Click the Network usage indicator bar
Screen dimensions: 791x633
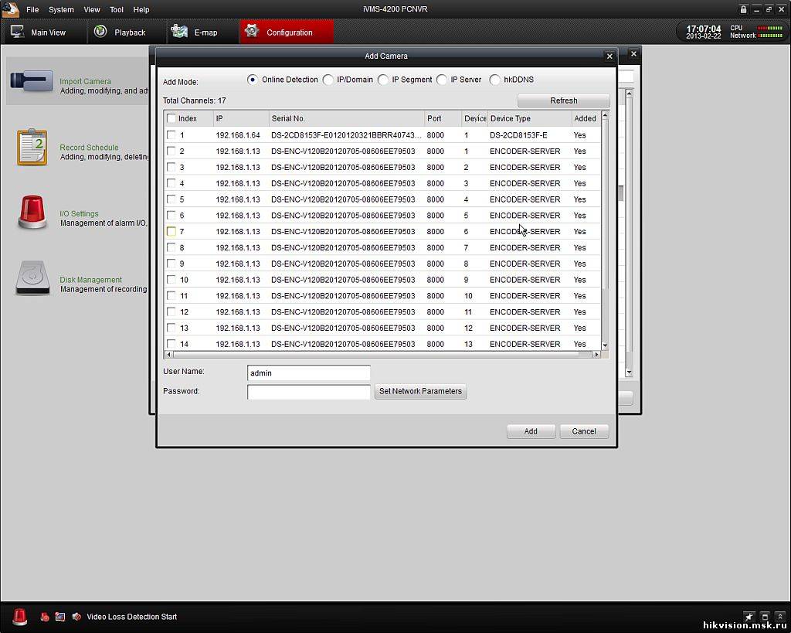pos(770,36)
